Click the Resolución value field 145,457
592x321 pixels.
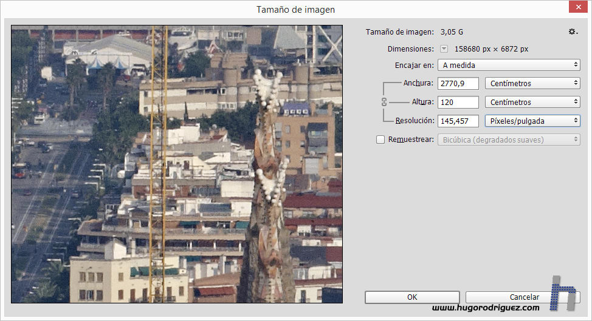[458, 121]
